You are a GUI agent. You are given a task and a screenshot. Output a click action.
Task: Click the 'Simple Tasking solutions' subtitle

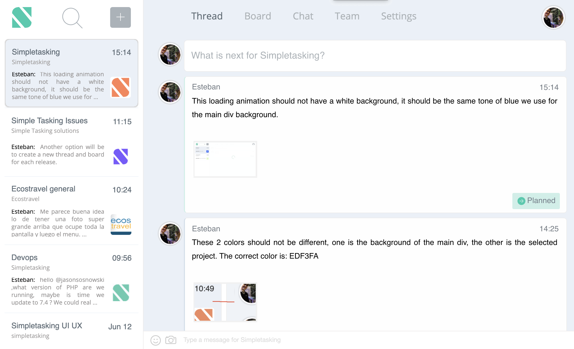pyautogui.click(x=45, y=131)
